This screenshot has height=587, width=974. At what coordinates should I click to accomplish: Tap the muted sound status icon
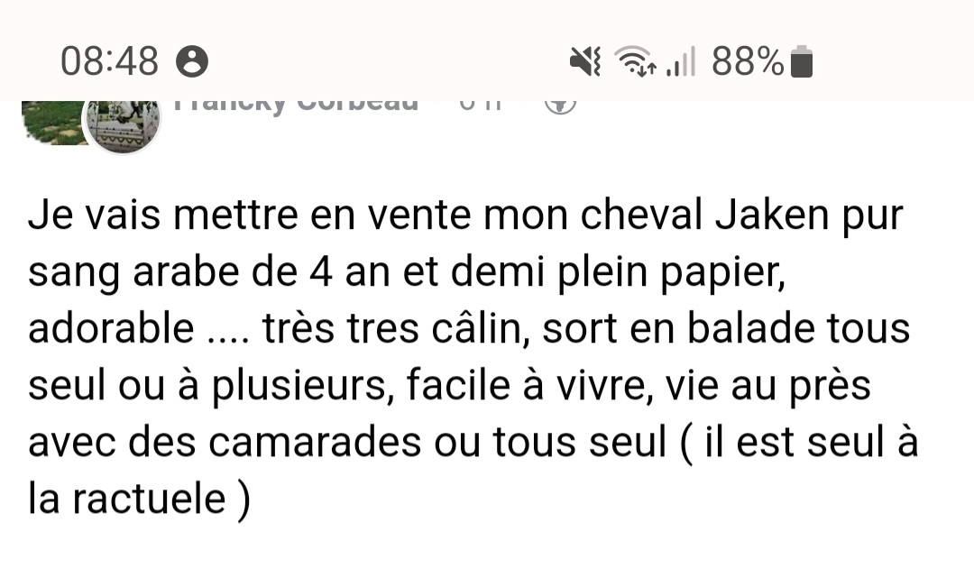click(584, 62)
